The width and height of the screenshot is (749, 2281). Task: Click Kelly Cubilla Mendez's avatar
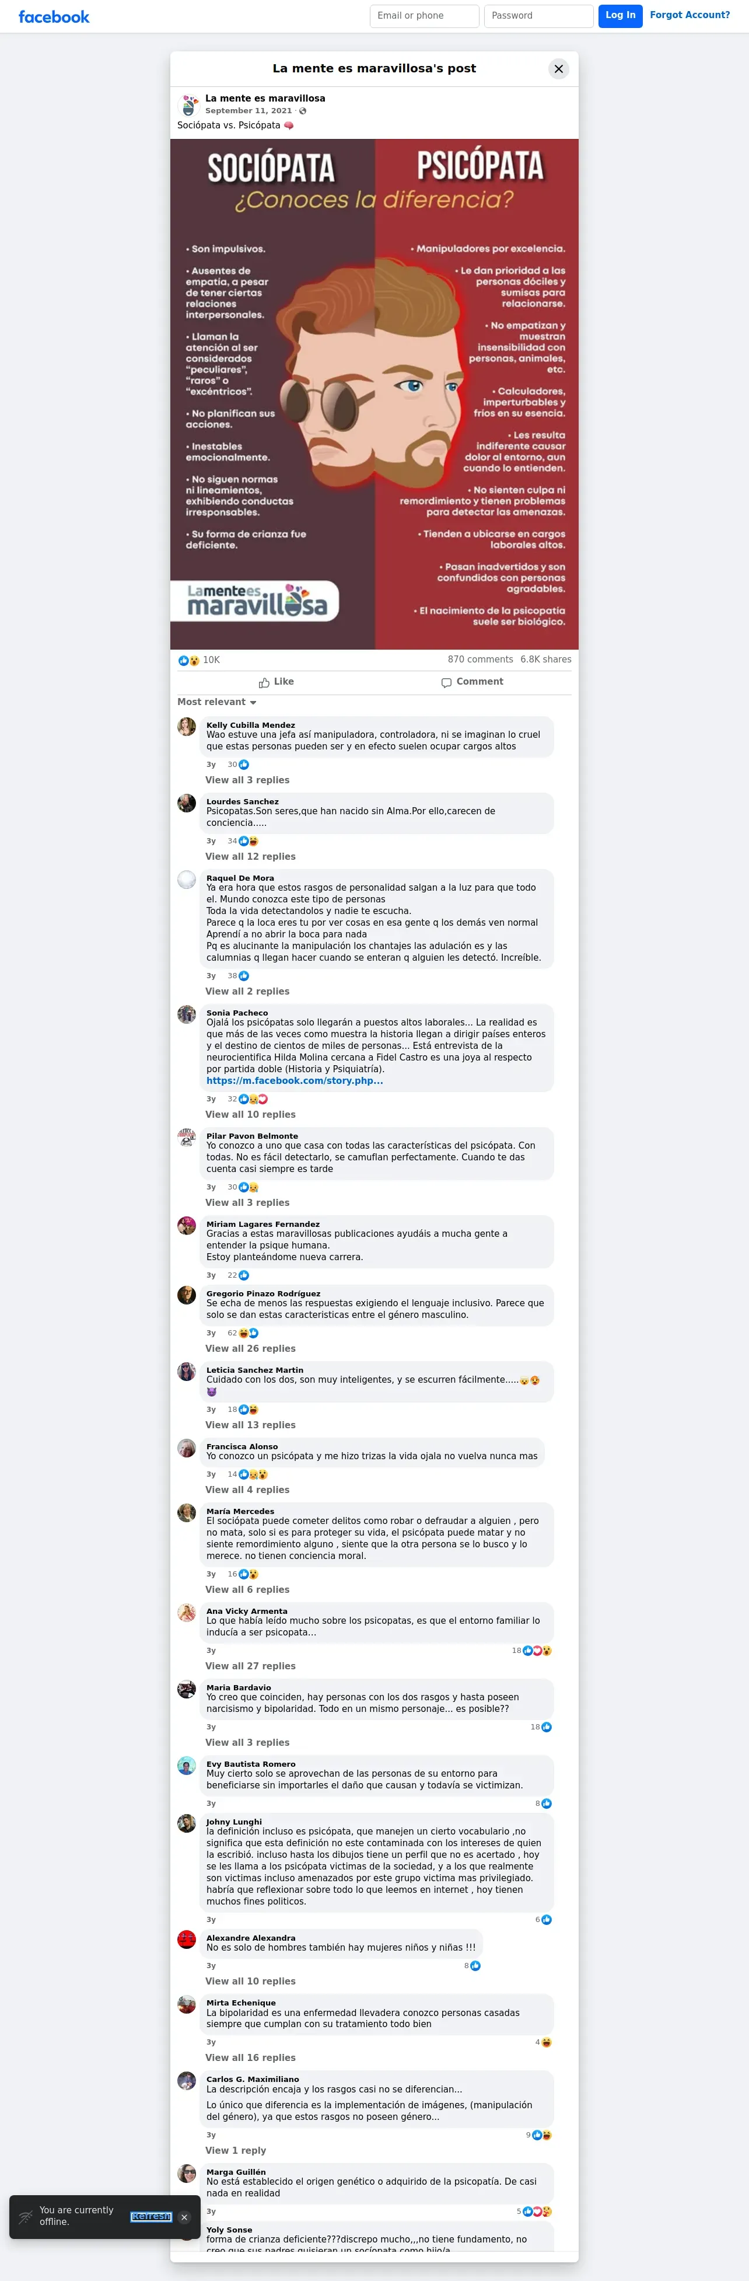[x=187, y=727]
